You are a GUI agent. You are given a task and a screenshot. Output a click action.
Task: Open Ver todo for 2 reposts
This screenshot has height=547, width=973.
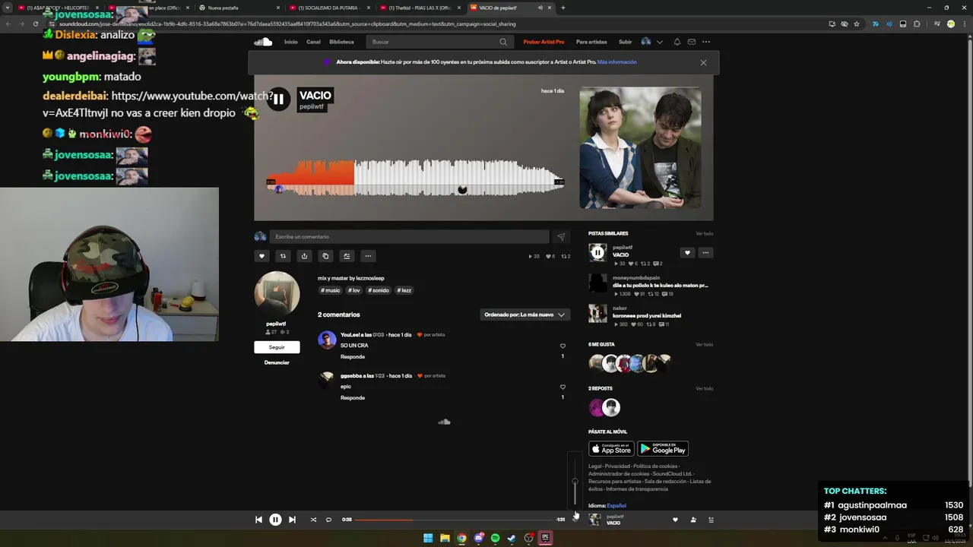704,388
